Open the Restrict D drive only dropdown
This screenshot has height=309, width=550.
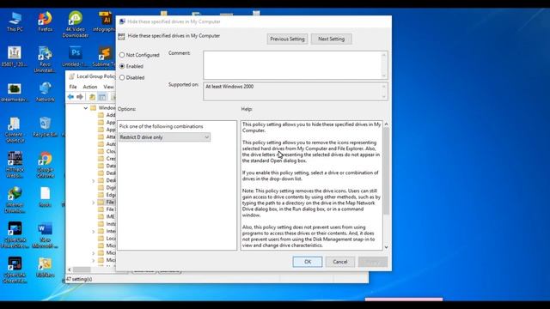(164, 137)
